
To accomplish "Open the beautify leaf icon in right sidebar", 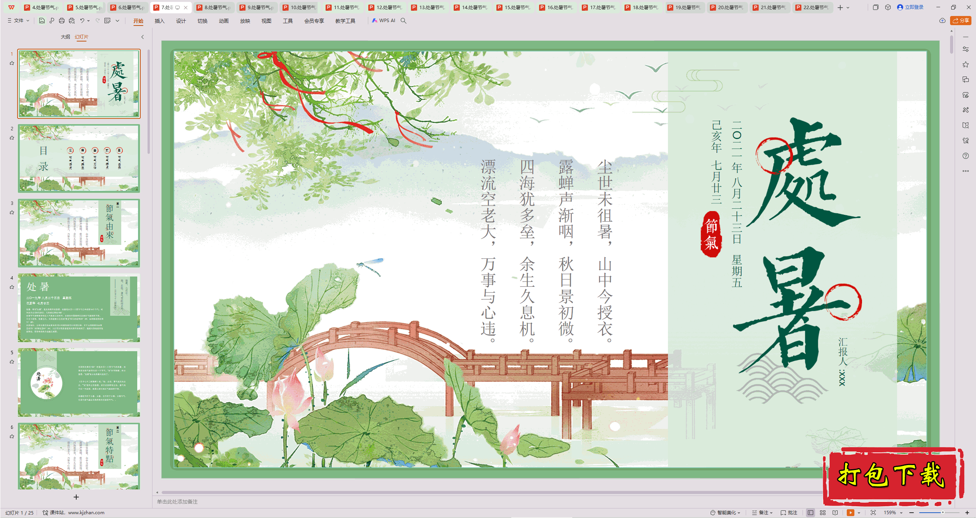I will (x=966, y=95).
